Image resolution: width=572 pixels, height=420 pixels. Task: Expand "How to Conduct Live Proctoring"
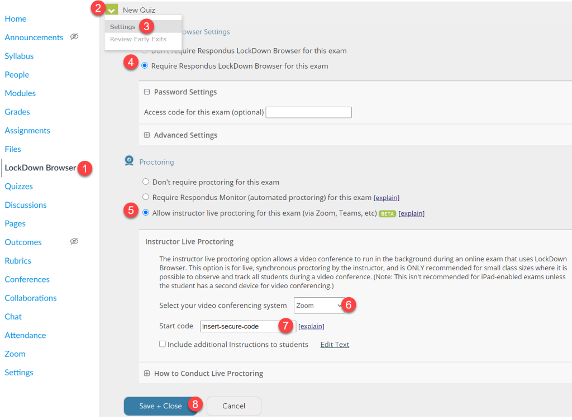point(145,373)
